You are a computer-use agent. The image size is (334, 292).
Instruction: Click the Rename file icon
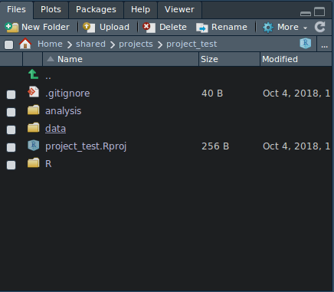[202, 28]
